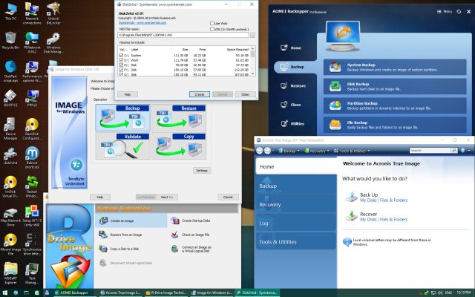This screenshot has width=475, height=297.
Task: Switch to Acronis Tools & Utilities sidebar tab
Action: [296, 242]
